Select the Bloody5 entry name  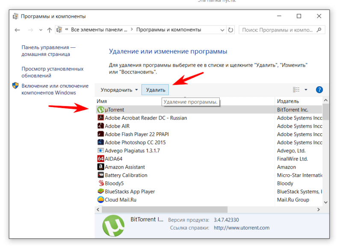coord(114,184)
